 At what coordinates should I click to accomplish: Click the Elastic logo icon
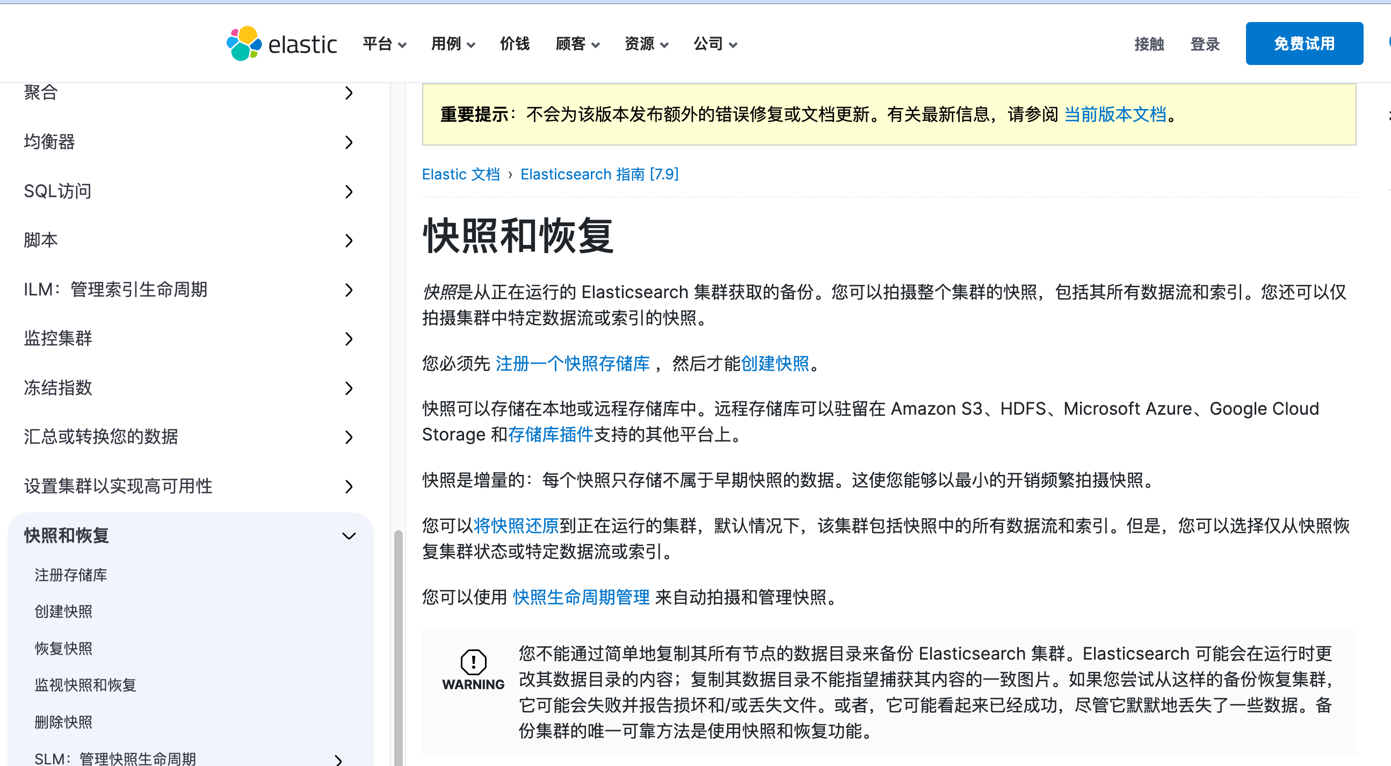[x=244, y=43]
